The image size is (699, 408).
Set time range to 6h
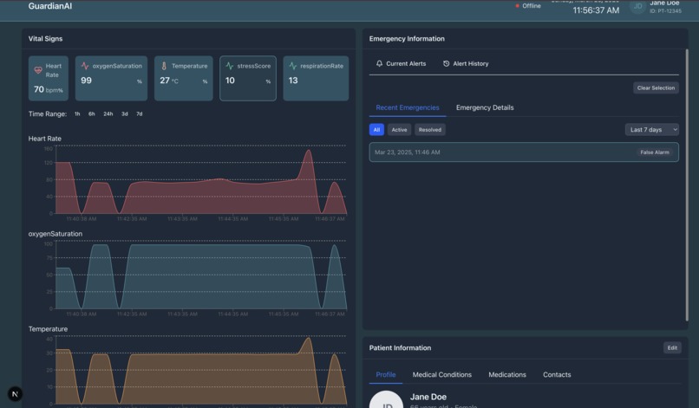91,114
